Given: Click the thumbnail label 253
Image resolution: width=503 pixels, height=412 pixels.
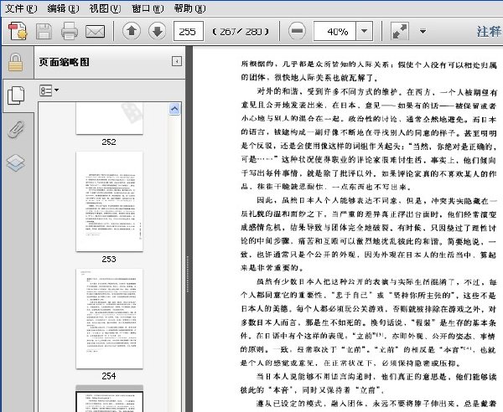Looking at the screenshot, I should coord(109,259).
